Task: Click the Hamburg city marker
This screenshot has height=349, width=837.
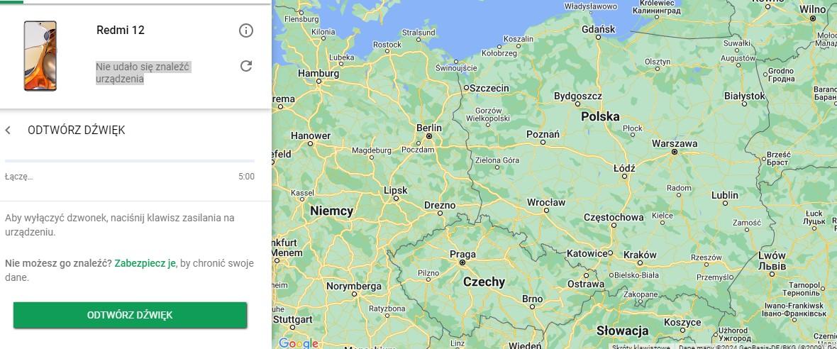Action: [318, 82]
